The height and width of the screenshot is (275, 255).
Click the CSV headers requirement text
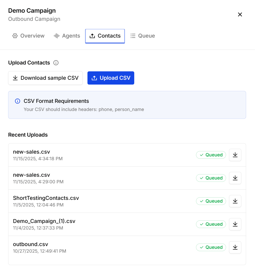tap(84, 109)
